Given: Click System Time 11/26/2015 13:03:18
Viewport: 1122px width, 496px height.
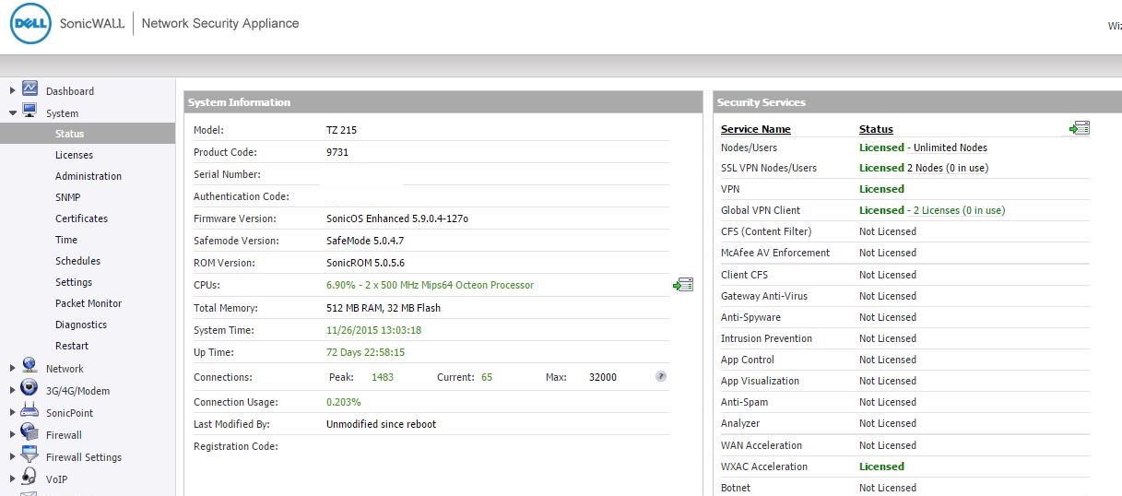Looking at the screenshot, I should tap(373, 330).
